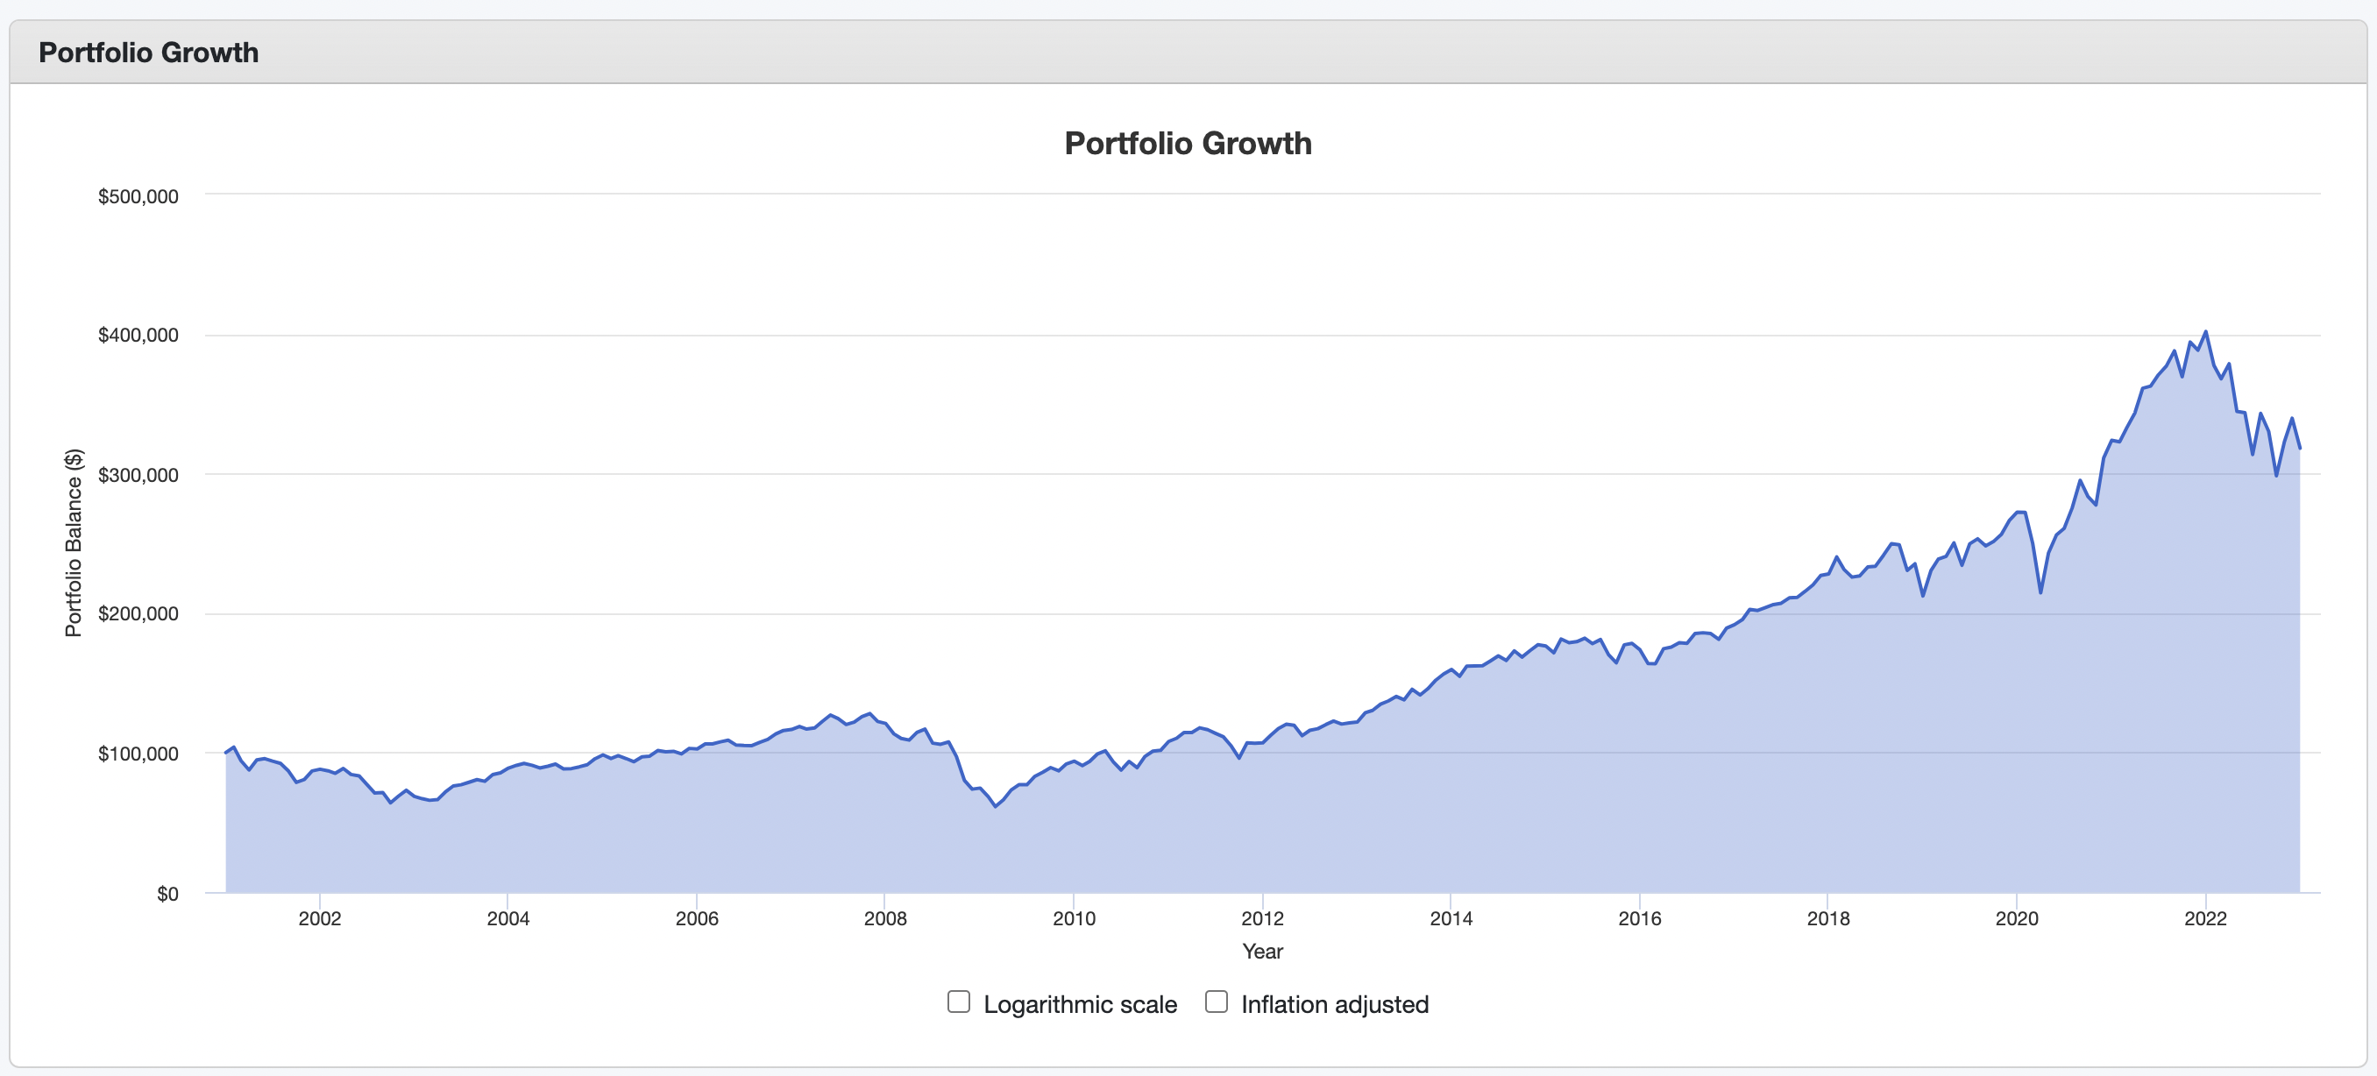Click the Year axis title
2377x1076 pixels.
tap(1261, 951)
